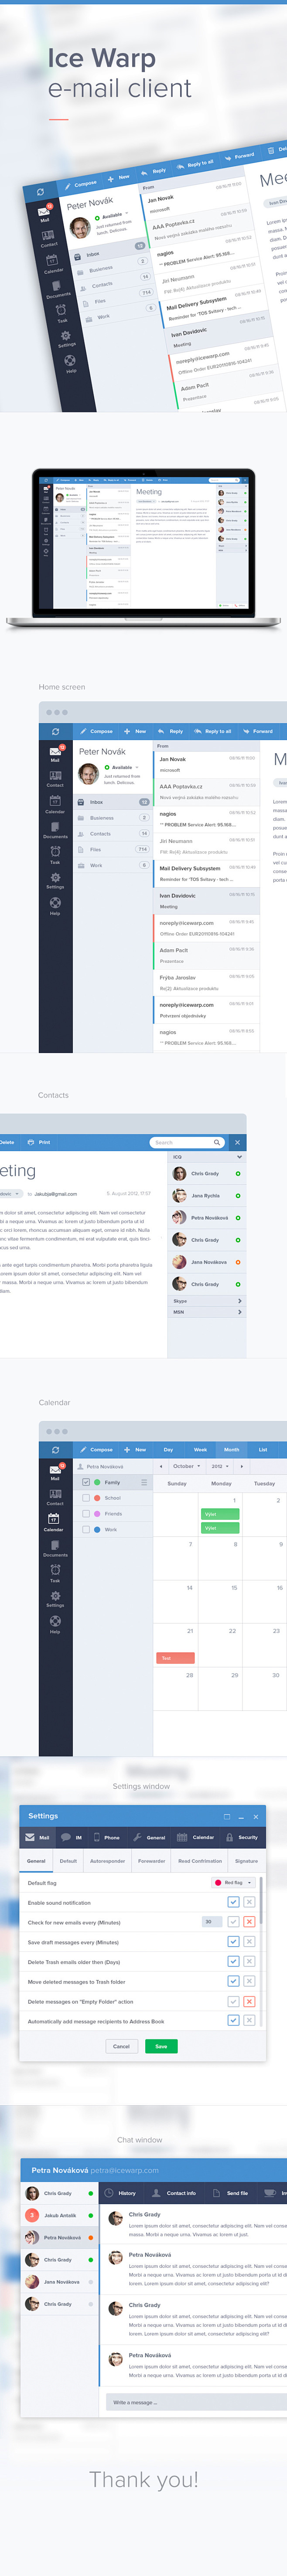Screen dimensions: 287x2576
Task: Click the Compose pencil in Calendar toolbar
Action: [84, 1449]
